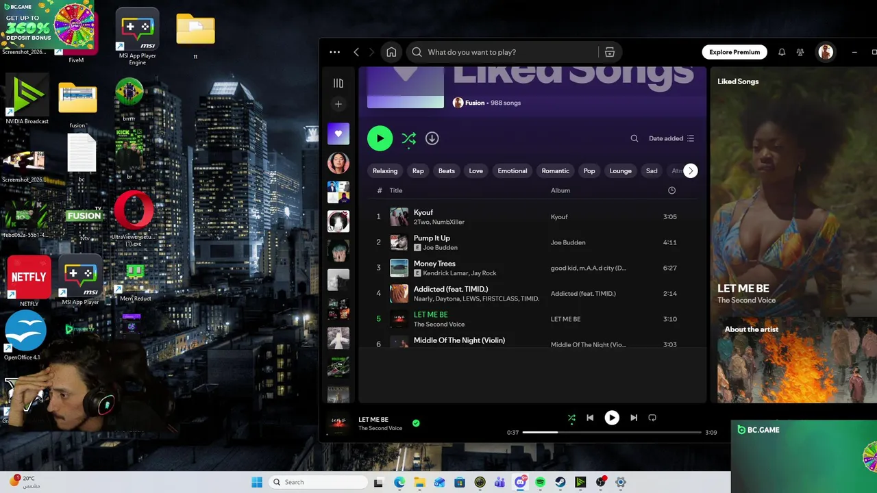Screen dimensions: 877x493
Task: Select the Love filter chip
Action: click(476, 170)
